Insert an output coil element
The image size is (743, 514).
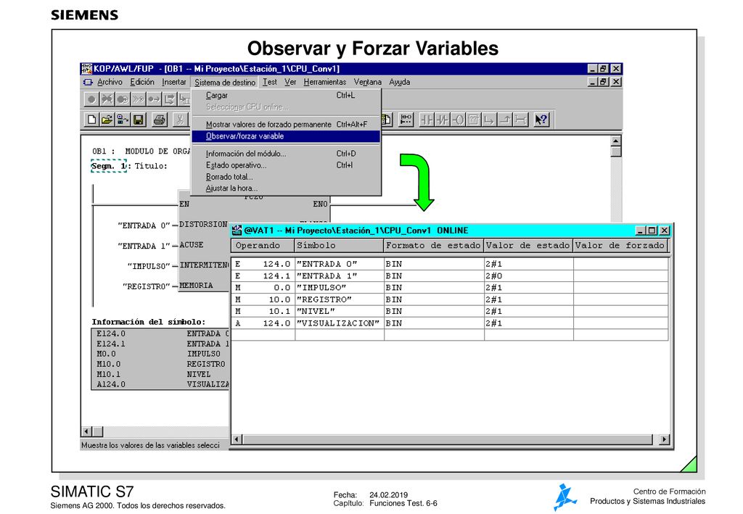[458, 120]
